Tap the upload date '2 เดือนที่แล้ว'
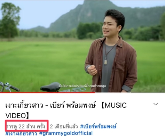The width and height of the screenshot is (165, 139). (64, 126)
